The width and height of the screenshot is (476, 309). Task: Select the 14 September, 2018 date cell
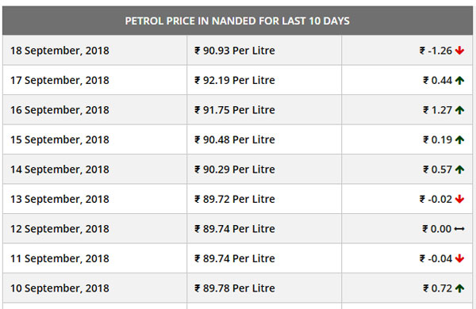94,170
